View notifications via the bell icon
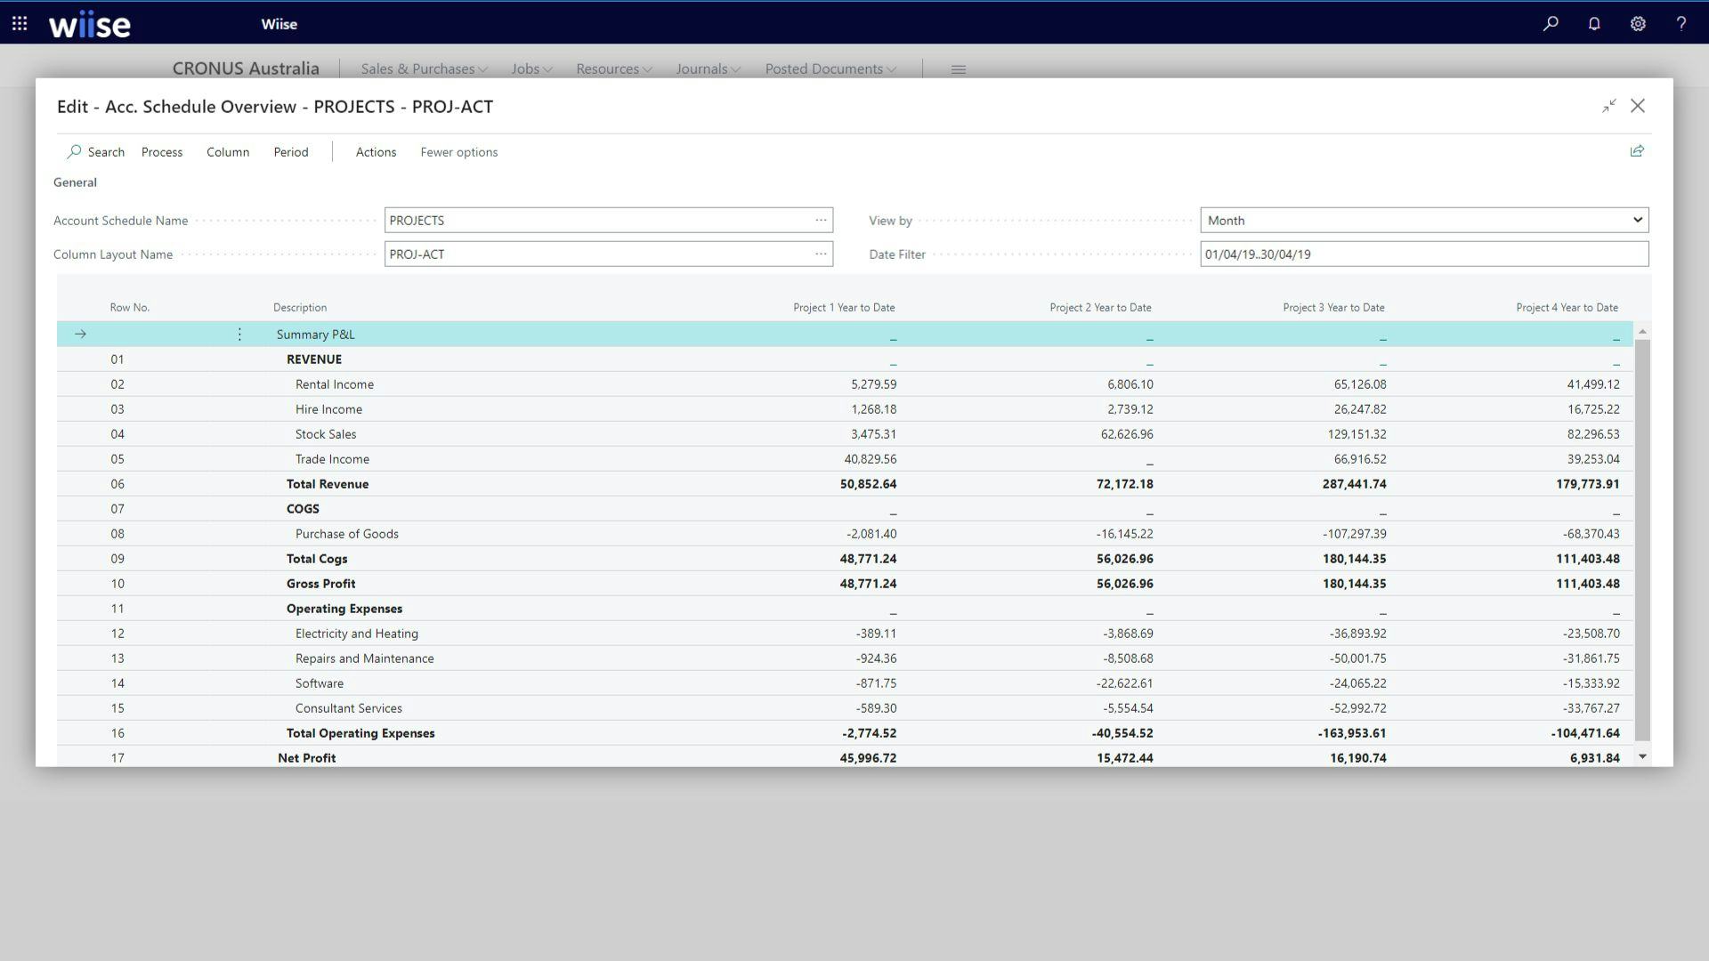1709x961 pixels. (1594, 23)
